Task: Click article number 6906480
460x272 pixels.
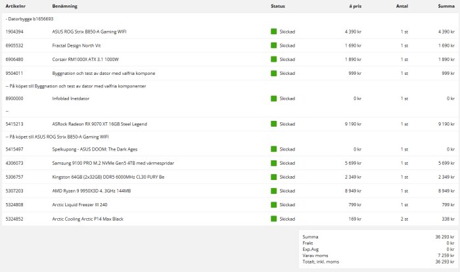Action: [14, 59]
